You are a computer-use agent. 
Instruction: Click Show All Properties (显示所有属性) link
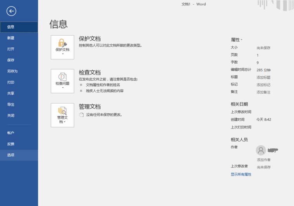[x=241, y=175]
